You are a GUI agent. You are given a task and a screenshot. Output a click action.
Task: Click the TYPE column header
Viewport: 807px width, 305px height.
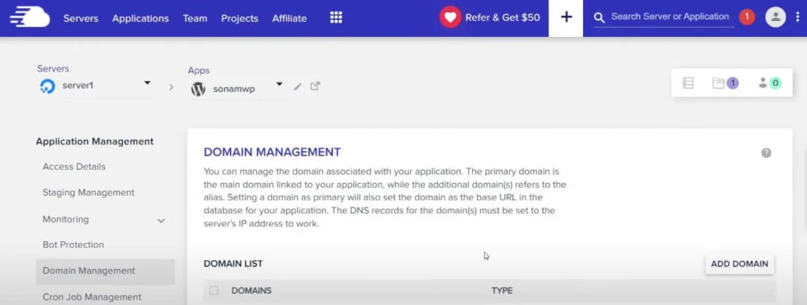tap(502, 291)
